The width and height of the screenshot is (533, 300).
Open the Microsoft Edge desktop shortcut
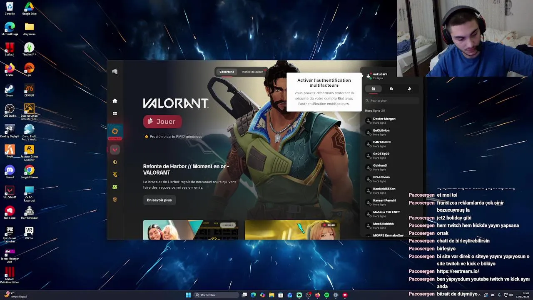coord(10,29)
